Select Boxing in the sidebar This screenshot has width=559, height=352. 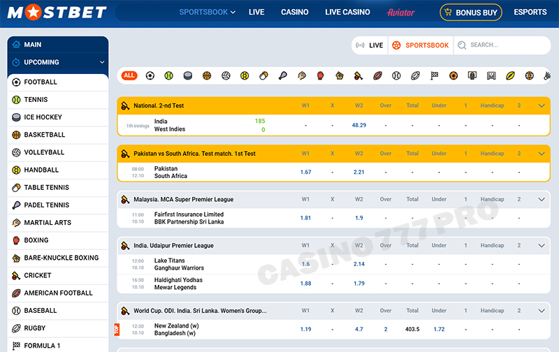58,240
